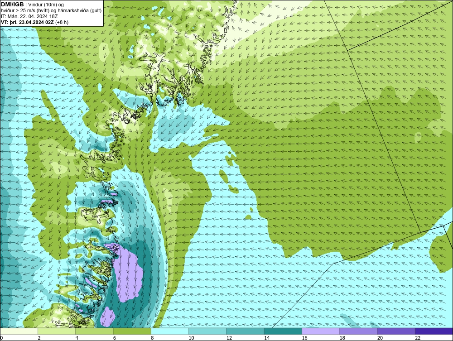Click the legend scale label '14'
Viewport: 453px width, 341px height.
pos(267,338)
